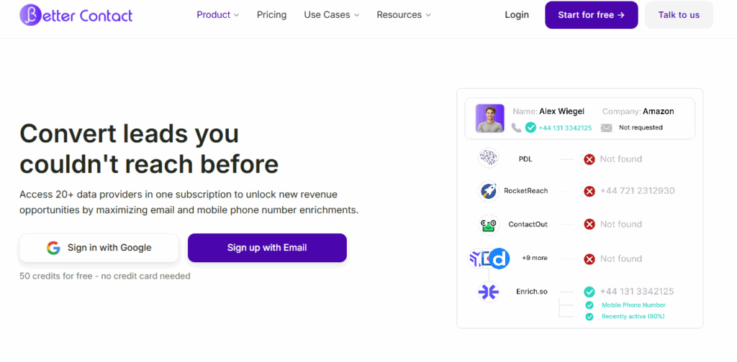
Task: Click the envelope icon beside Not requested
Action: pos(606,128)
